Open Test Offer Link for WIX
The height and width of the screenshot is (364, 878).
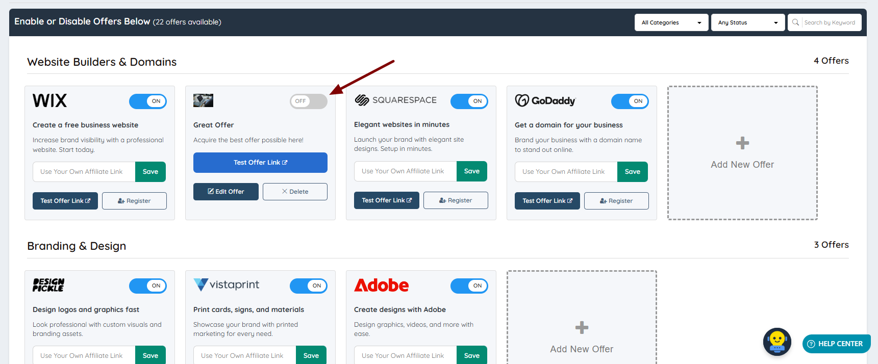point(65,201)
